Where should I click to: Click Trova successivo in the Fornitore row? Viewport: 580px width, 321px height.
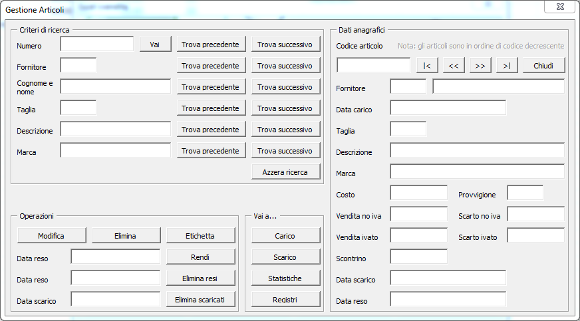[x=285, y=66]
